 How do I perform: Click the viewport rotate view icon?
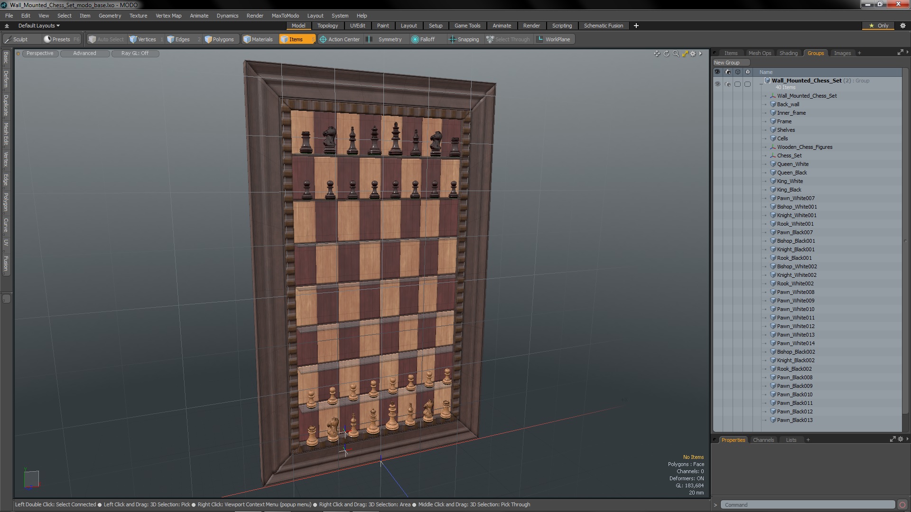click(x=666, y=54)
